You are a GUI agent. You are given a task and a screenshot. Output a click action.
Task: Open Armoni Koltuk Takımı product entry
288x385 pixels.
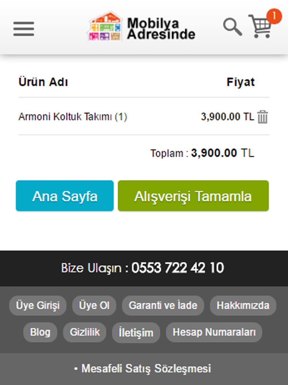click(x=73, y=117)
